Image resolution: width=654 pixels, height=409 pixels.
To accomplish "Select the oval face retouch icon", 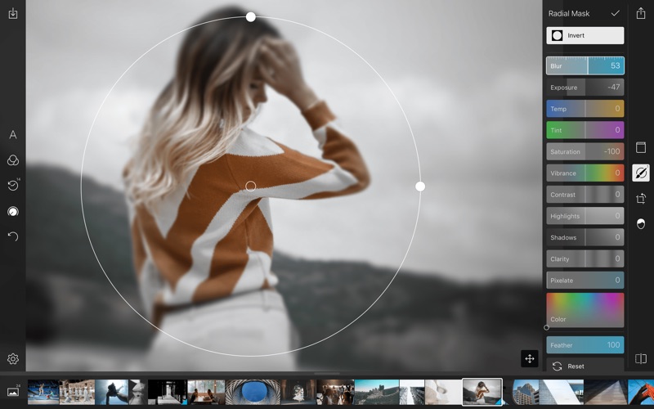I will tap(641, 223).
